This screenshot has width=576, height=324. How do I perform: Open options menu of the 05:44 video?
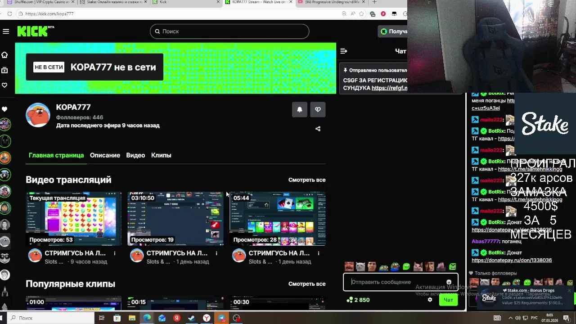coord(319,253)
